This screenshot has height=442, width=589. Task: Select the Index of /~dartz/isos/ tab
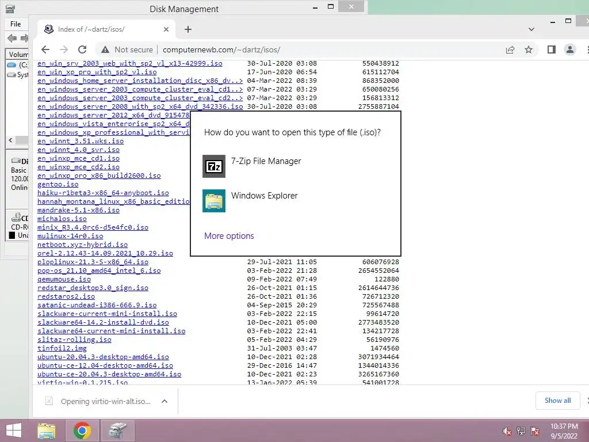pyautogui.click(x=106, y=29)
